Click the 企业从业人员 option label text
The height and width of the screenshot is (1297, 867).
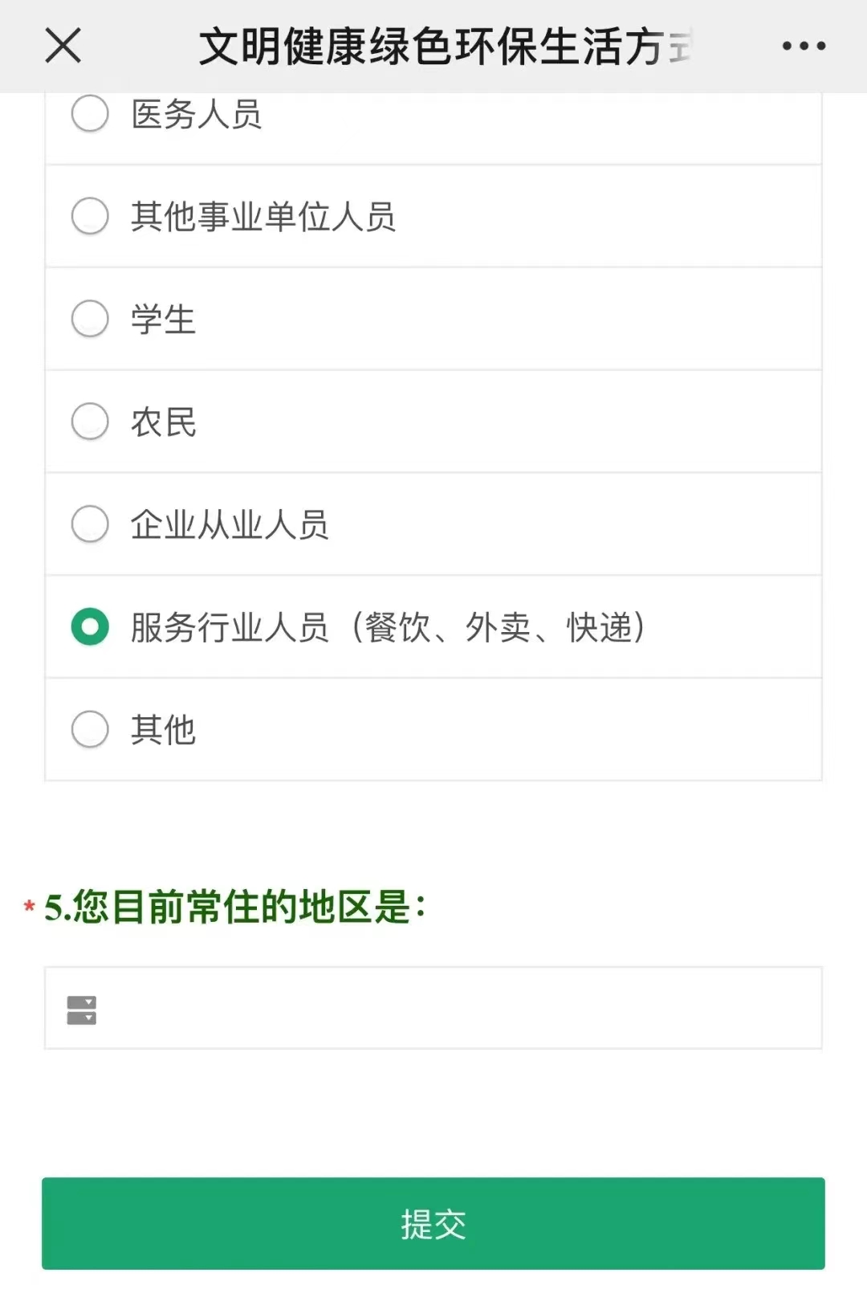(230, 525)
